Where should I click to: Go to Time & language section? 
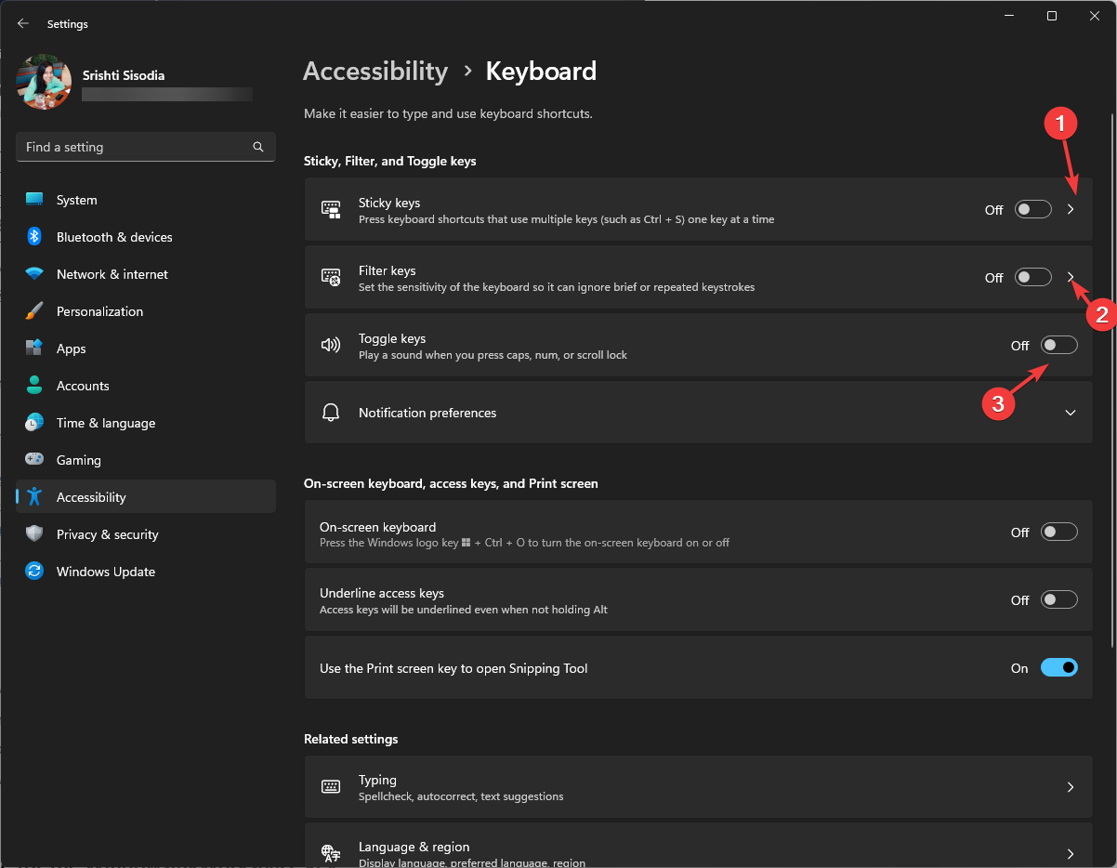[x=105, y=423]
